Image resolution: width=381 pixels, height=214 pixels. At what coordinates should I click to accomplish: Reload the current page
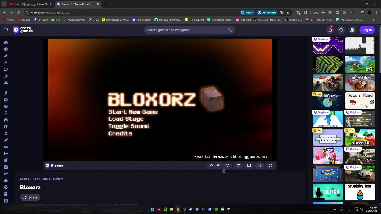pyautogui.click(x=18, y=12)
